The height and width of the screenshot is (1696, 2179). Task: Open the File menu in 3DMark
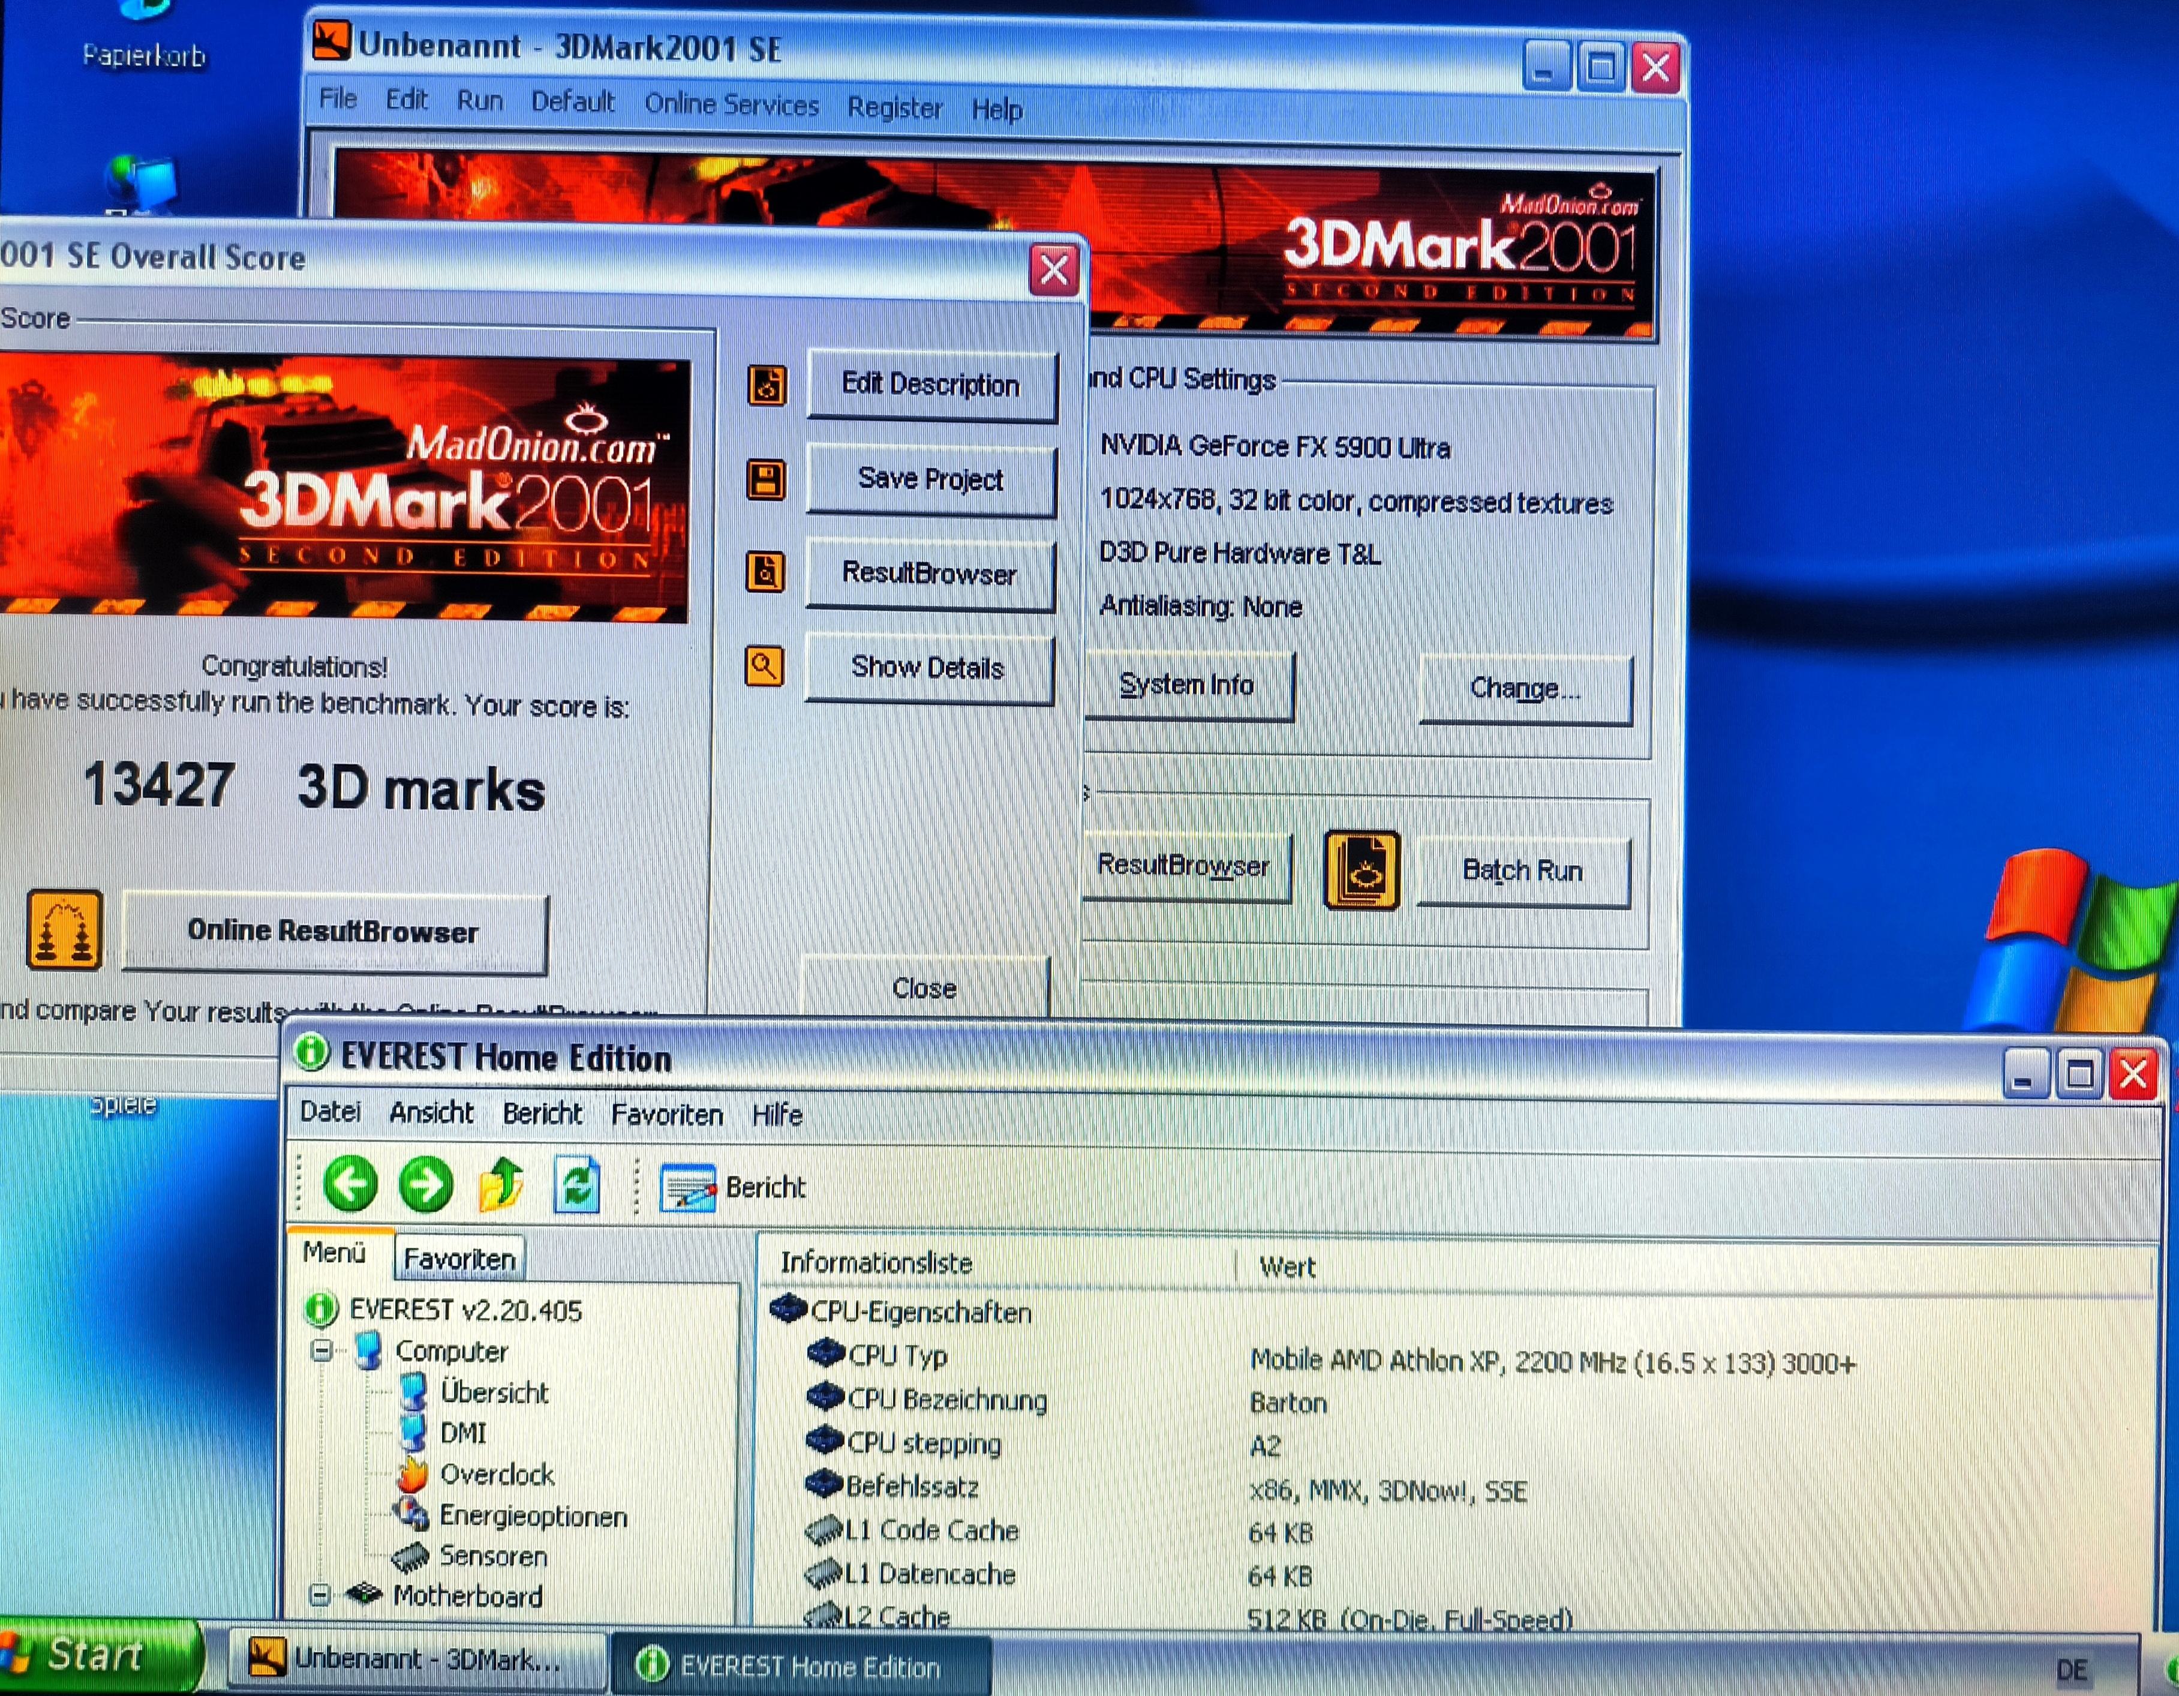[x=337, y=99]
